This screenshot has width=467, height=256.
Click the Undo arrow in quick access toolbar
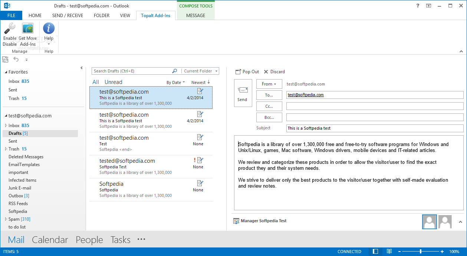16,59
